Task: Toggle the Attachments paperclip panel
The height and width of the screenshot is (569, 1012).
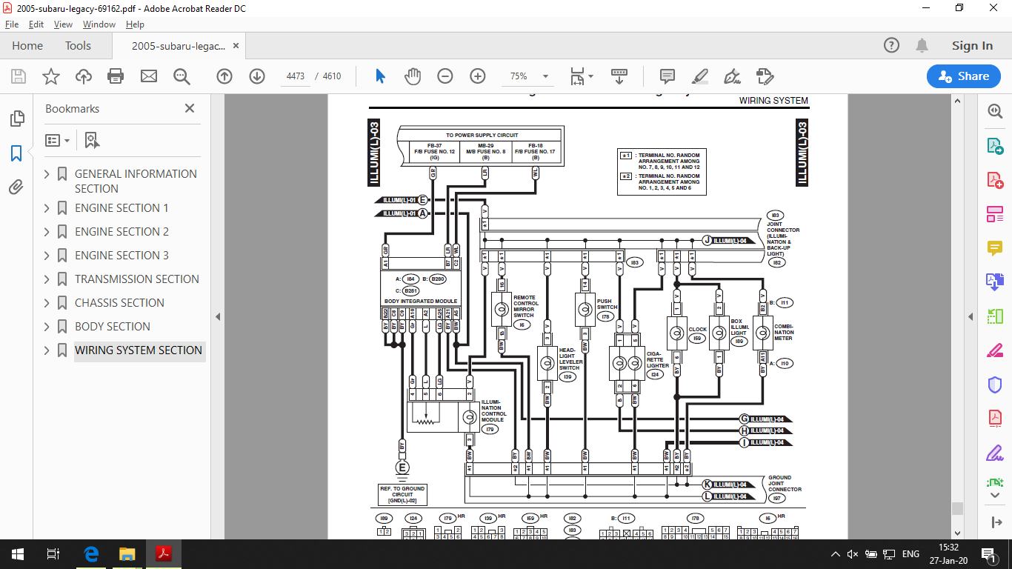Action: pyautogui.click(x=16, y=188)
